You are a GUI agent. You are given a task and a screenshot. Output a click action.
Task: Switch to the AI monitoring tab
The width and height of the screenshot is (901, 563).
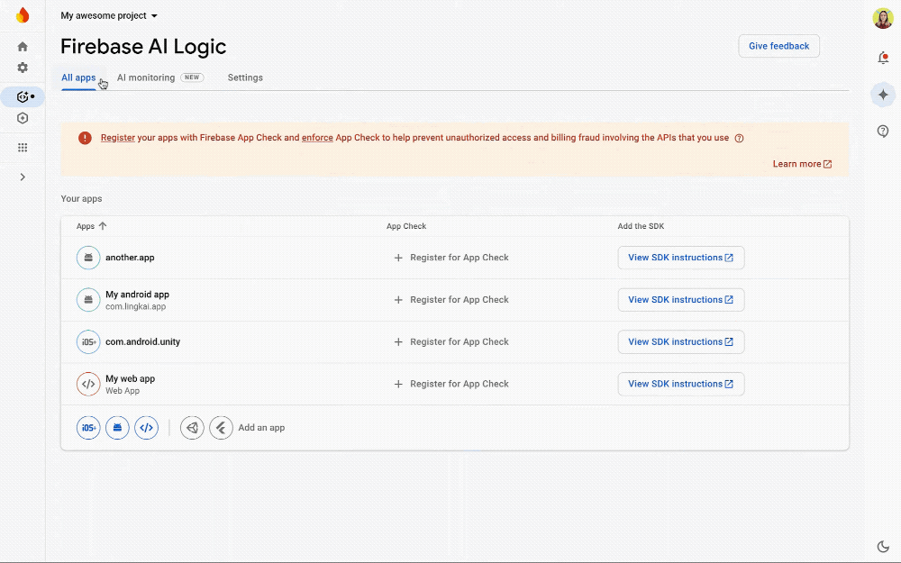146,77
